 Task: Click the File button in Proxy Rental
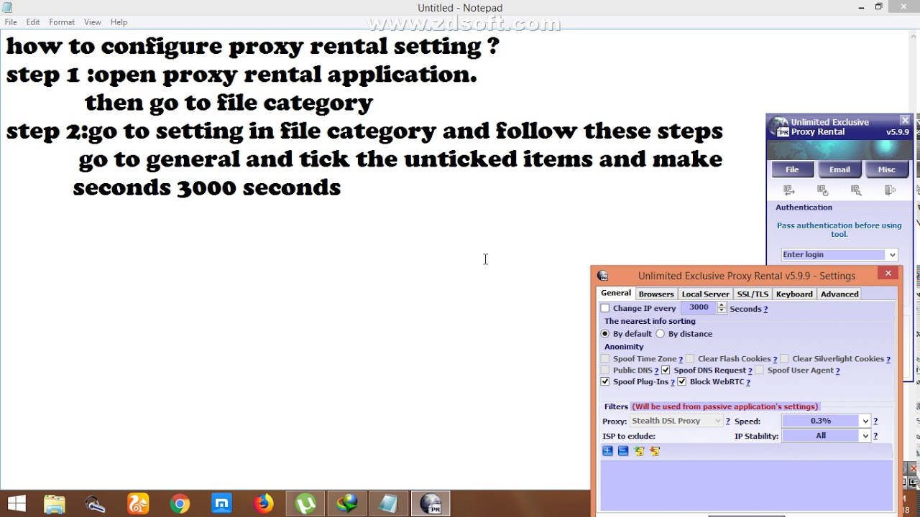coord(792,169)
